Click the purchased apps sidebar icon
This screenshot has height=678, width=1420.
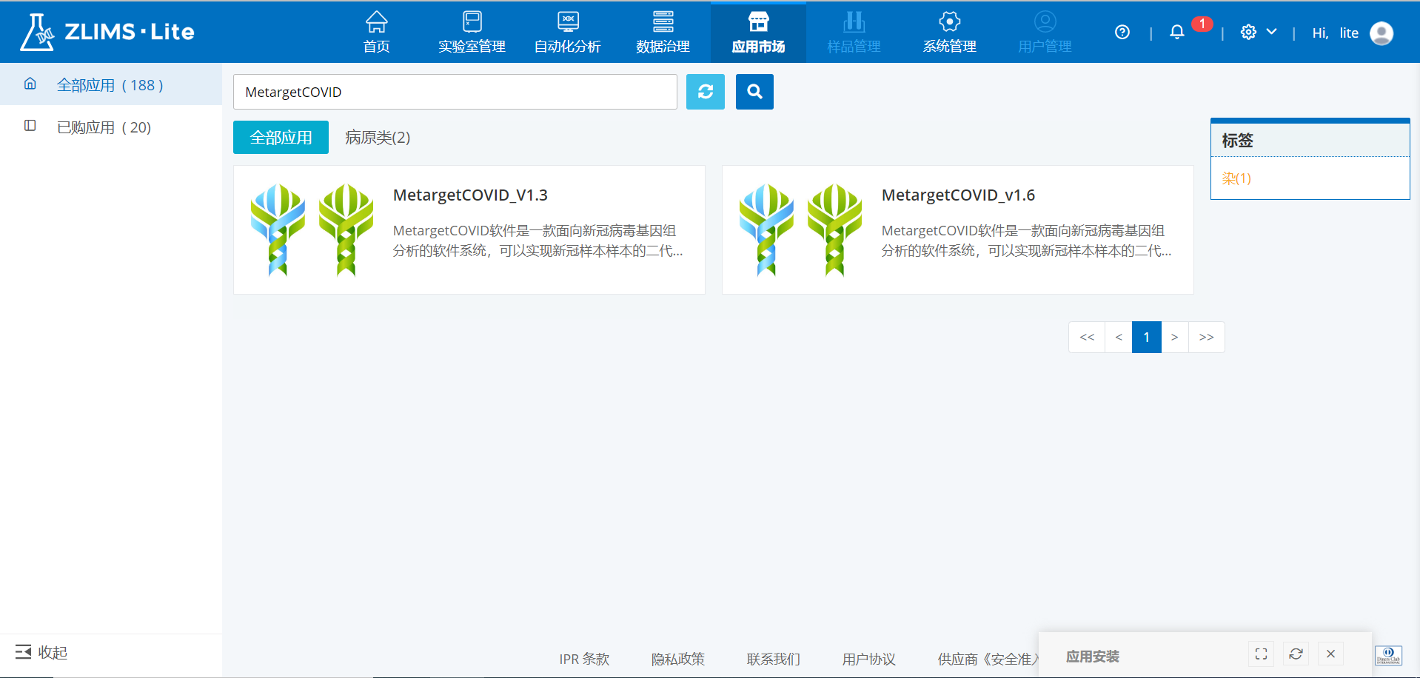[x=30, y=126]
